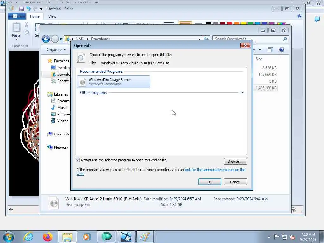Open the Customize Quick Access Toolbar dropdown
Screen dimensions: 324x243
41,9
